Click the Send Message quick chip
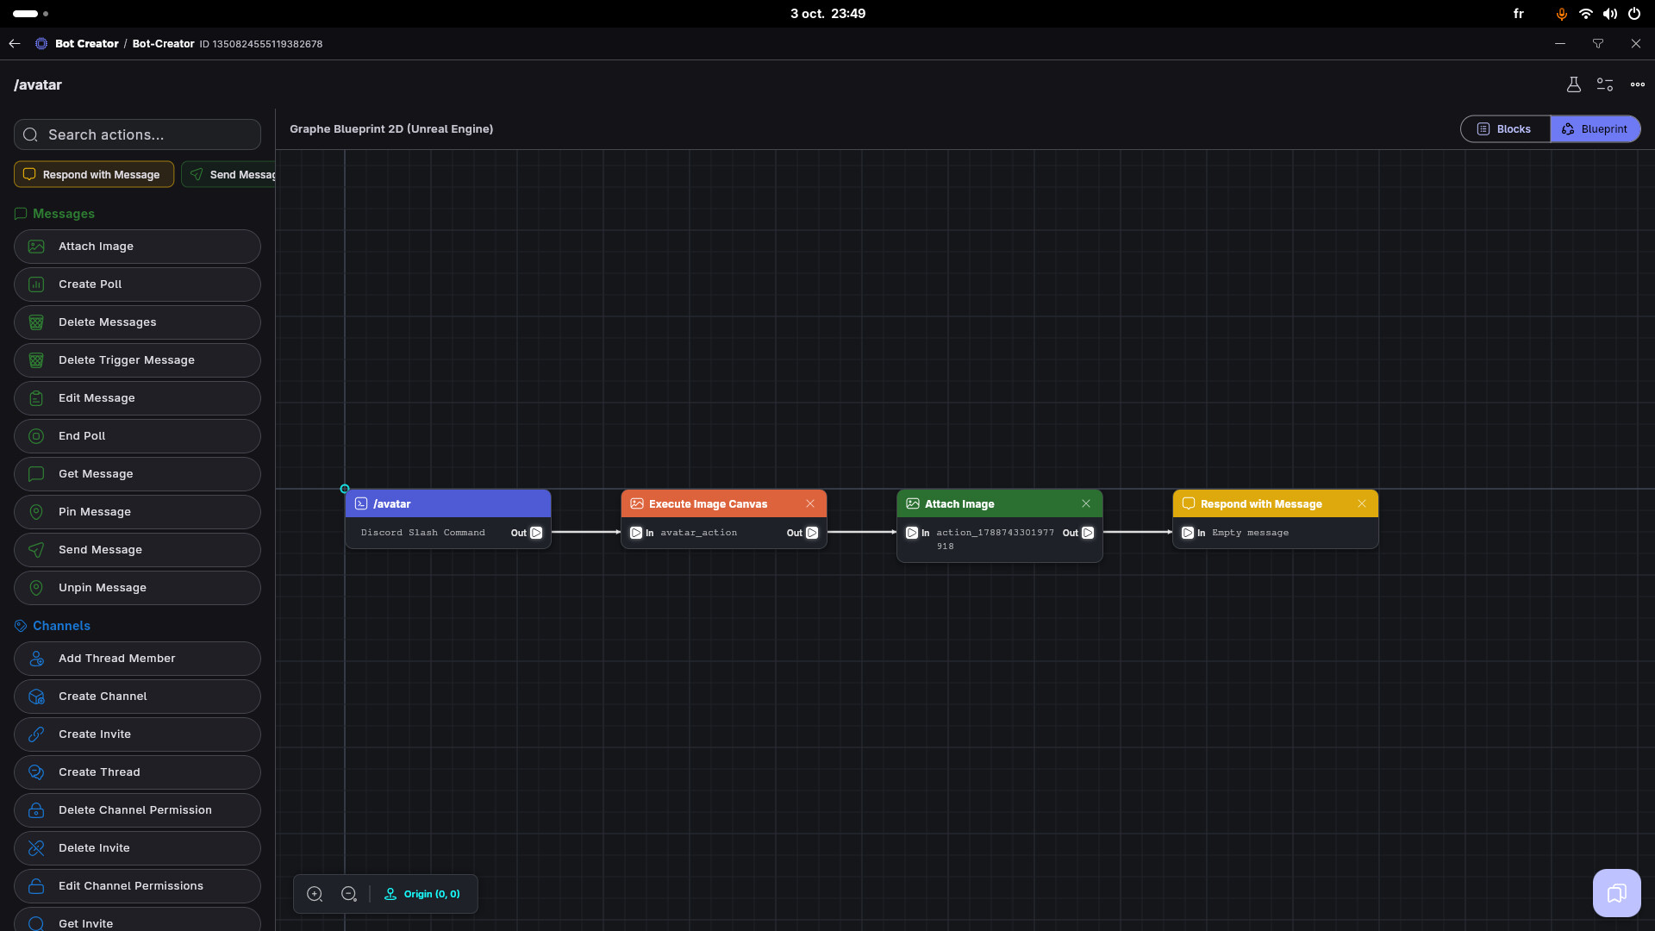1655x931 pixels. [229, 174]
